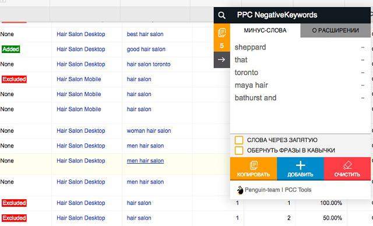Click 'None' status in best hair salon row
The height and width of the screenshot is (226, 373).
[7, 34]
